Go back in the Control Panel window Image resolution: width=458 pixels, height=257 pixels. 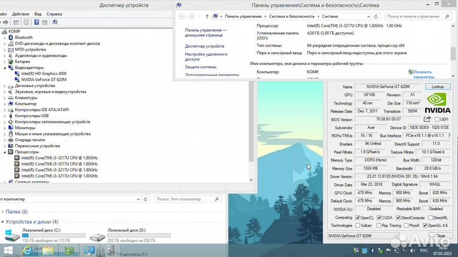click(x=182, y=17)
